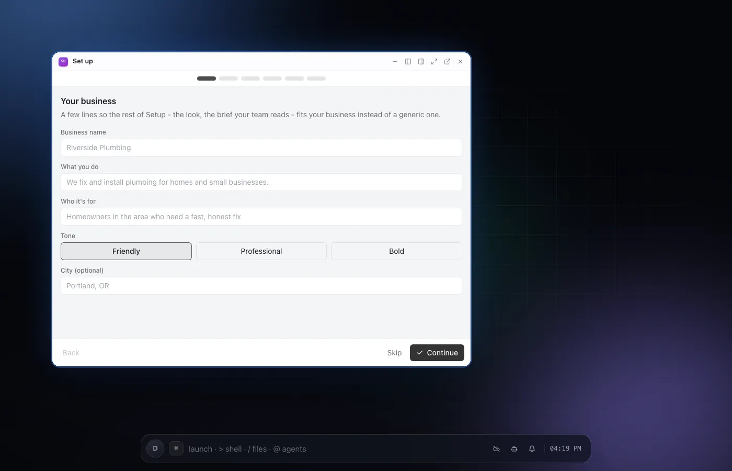Expand the Set up window to fullscreen
This screenshot has width=732, height=471.
click(x=434, y=61)
